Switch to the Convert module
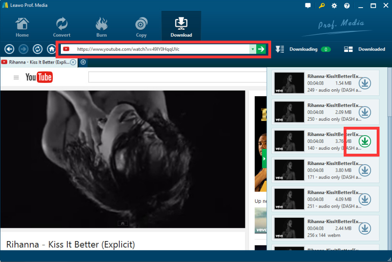The image size is (392, 262). (62, 27)
